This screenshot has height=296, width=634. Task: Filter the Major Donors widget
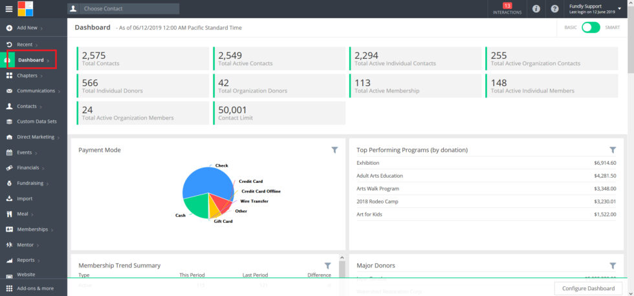click(x=613, y=266)
